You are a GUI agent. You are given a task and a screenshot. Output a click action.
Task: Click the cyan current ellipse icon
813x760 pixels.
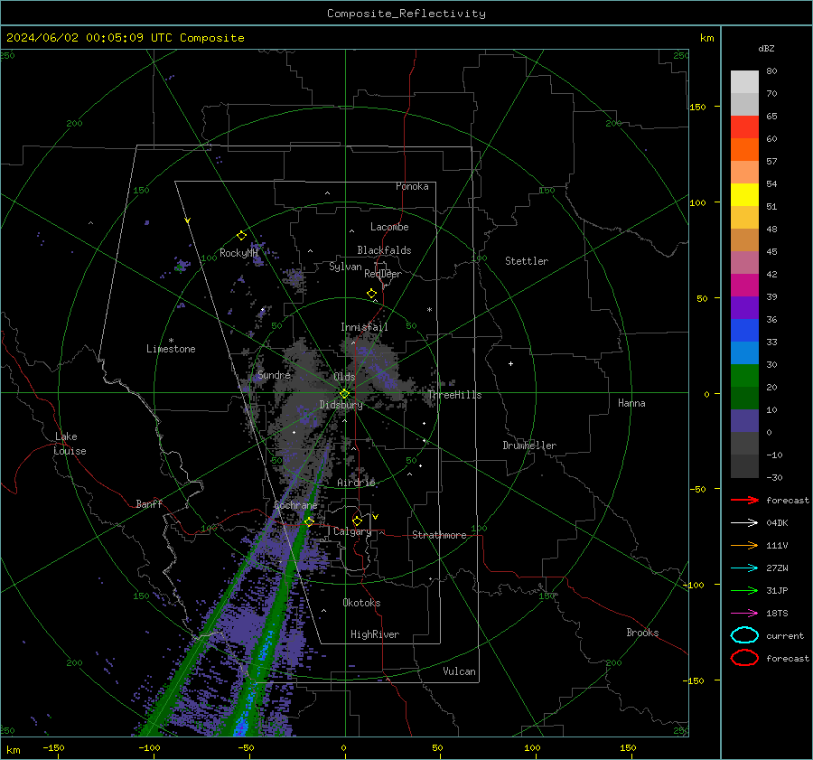click(744, 635)
